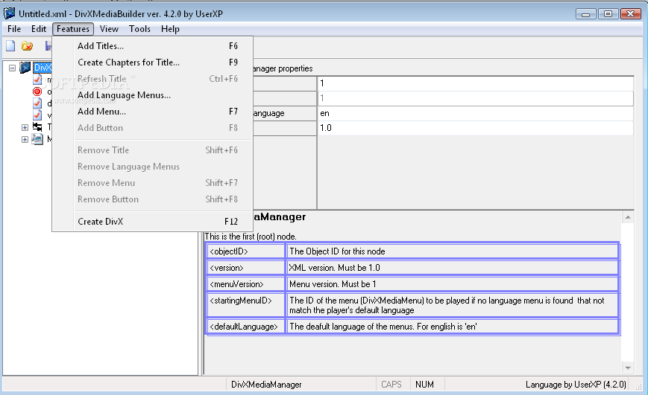648x395 pixels.
Task: Choose Add Language Menus...
Action: (153, 94)
